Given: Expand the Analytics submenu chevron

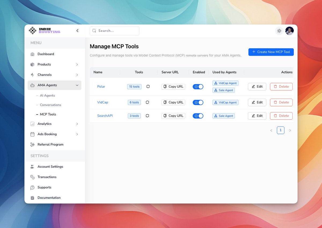Looking at the screenshot, I should pyautogui.click(x=77, y=124).
